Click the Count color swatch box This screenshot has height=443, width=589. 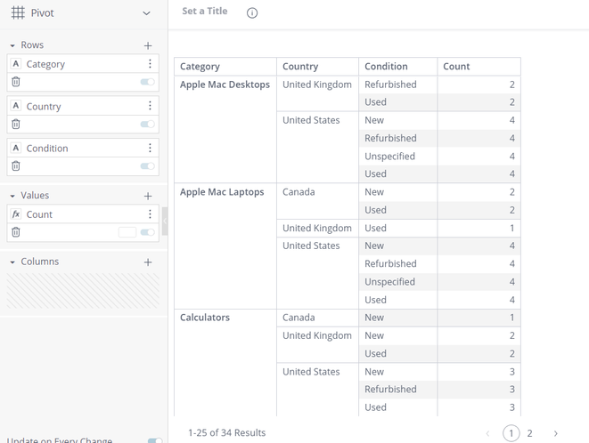127,232
